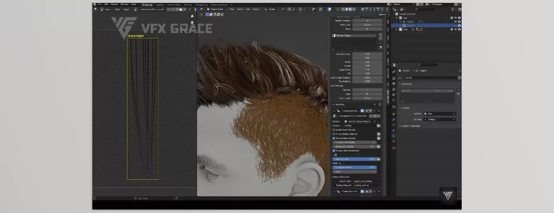Click the zoom magnifier icon in image editor
Viewport: 554px width, 213px height.
point(192,16)
